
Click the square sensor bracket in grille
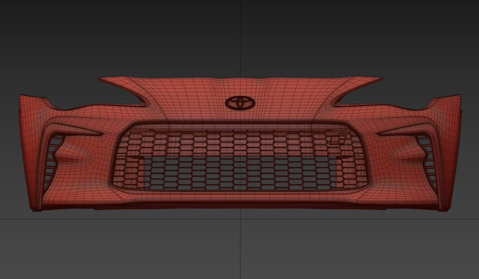[x=337, y=140]
